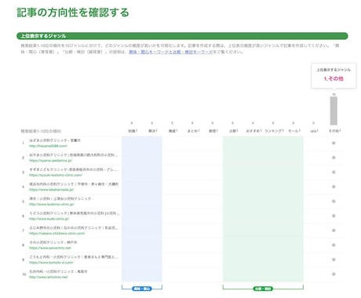
Task: Open くどう小児科クリニック result title
Action: (x=75, y=213)
